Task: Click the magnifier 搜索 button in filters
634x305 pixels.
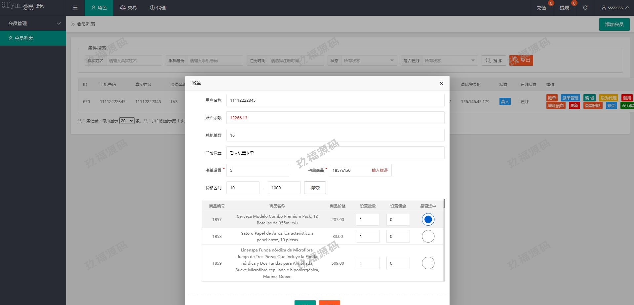Action: pyautogui.click(x=494, y=60)
